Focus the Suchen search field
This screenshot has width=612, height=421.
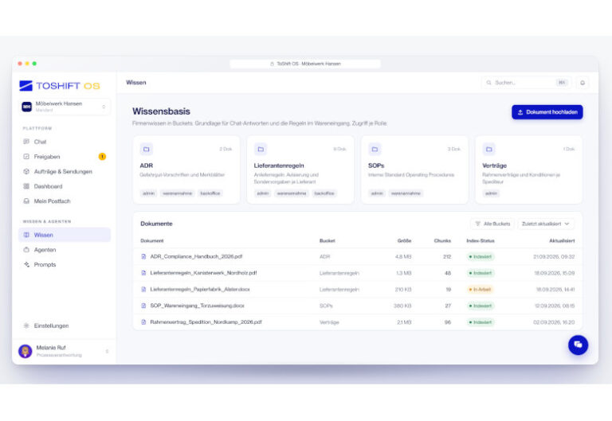[x=526, y=83]
